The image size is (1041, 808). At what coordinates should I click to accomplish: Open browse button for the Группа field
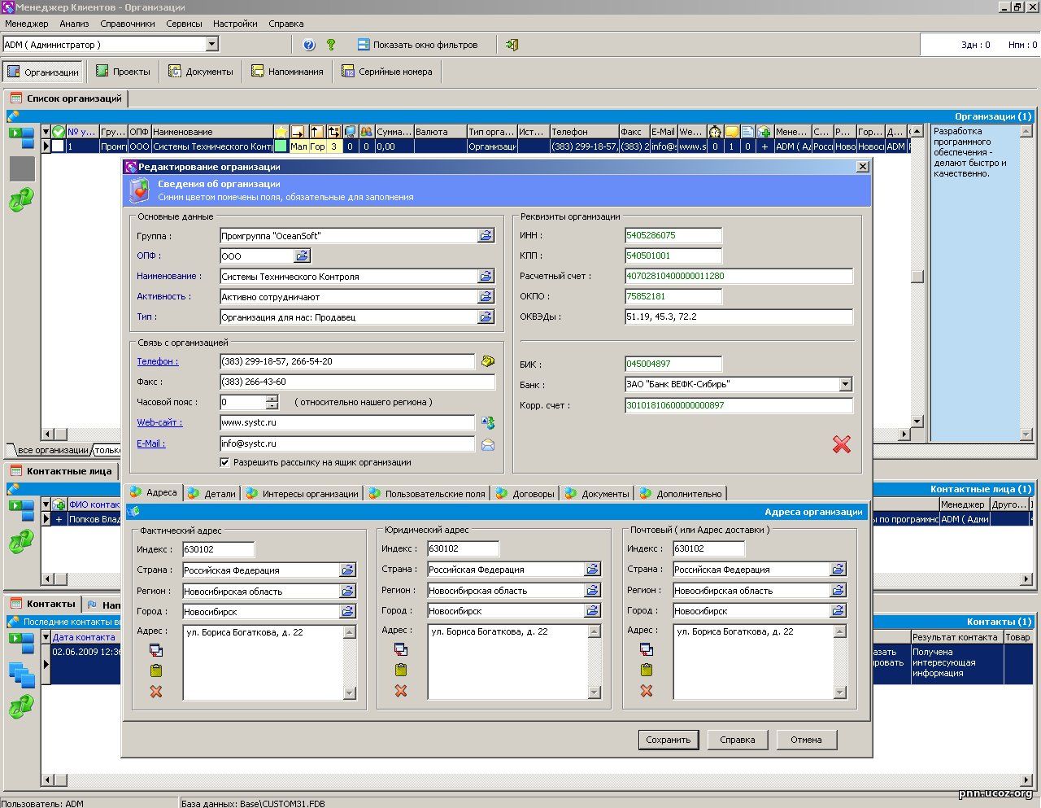[x=486, y=236]
